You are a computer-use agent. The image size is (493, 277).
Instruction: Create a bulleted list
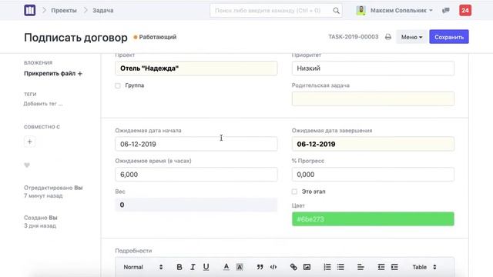pos(340,267)
